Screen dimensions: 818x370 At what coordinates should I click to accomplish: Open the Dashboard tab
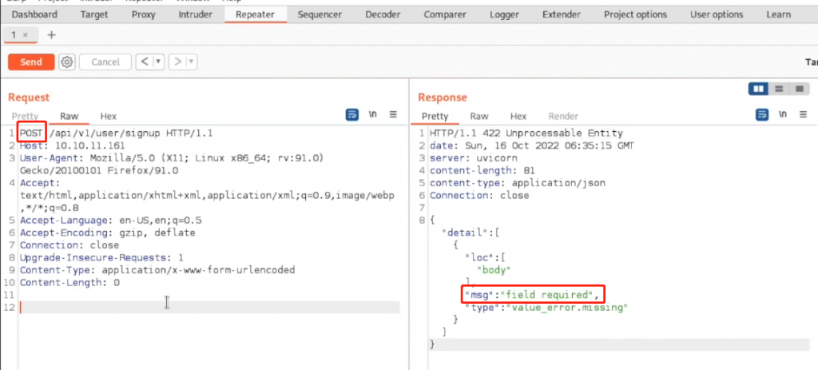[34, 14]
